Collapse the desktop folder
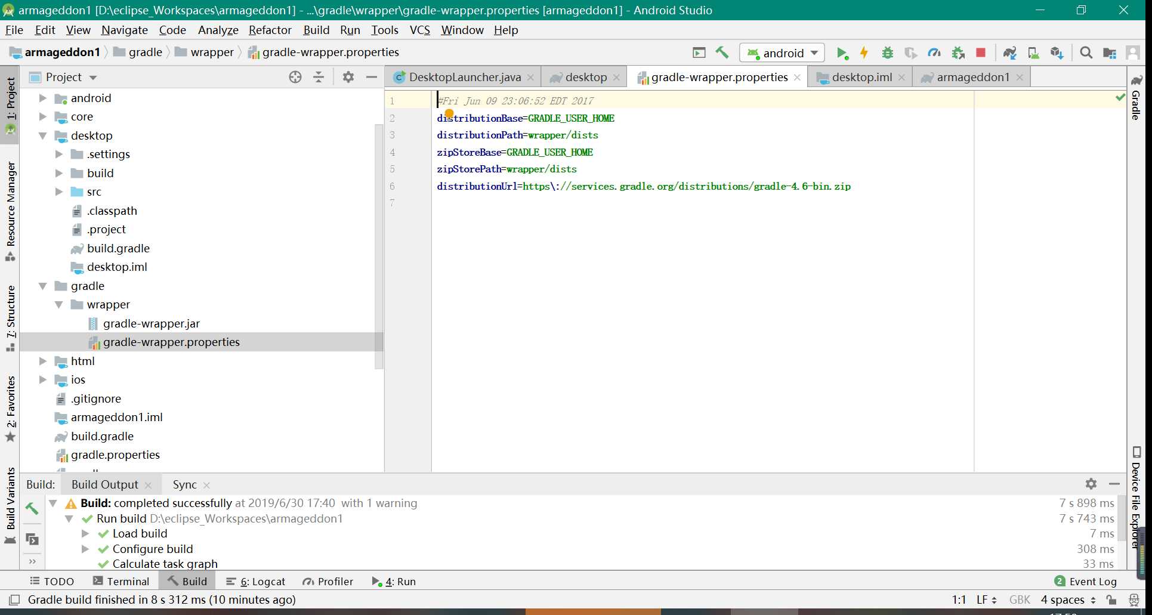 pos(42,135)
